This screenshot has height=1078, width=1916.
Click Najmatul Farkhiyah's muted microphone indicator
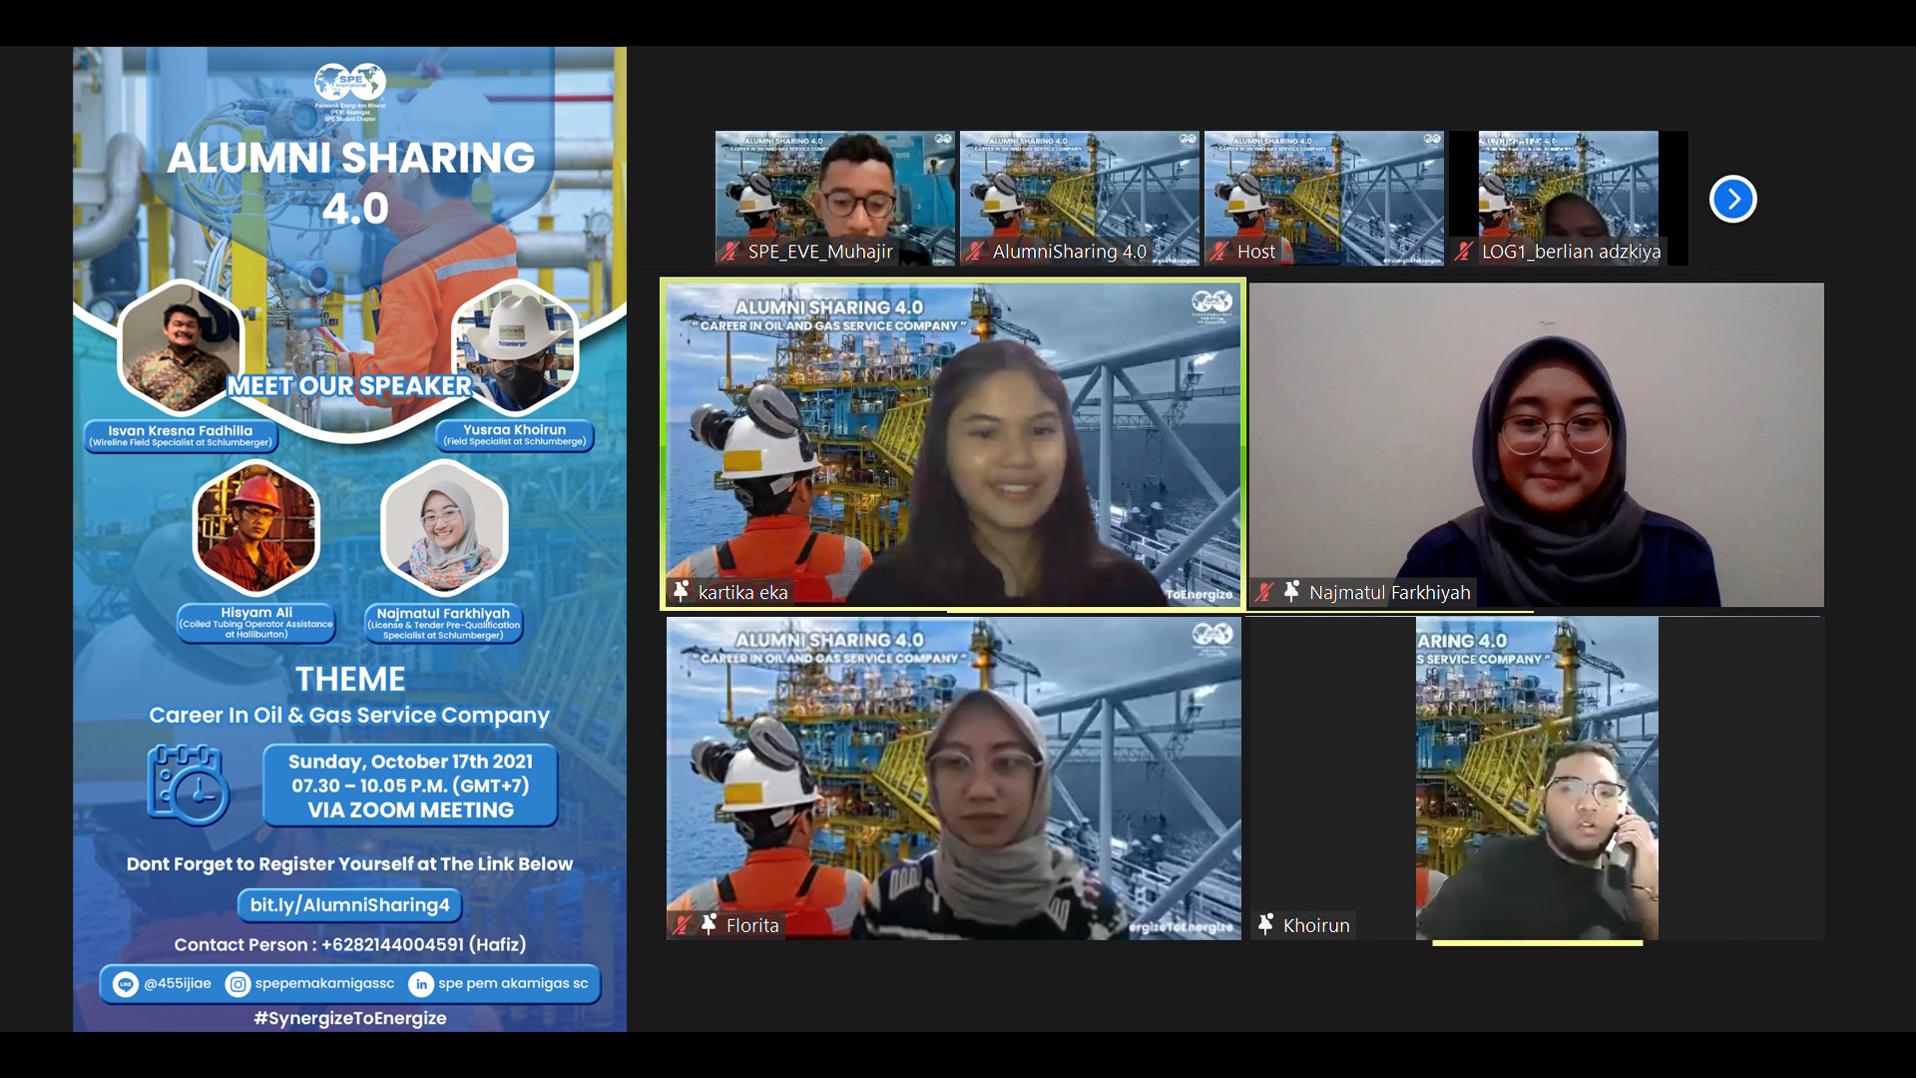coord(1265,592)
